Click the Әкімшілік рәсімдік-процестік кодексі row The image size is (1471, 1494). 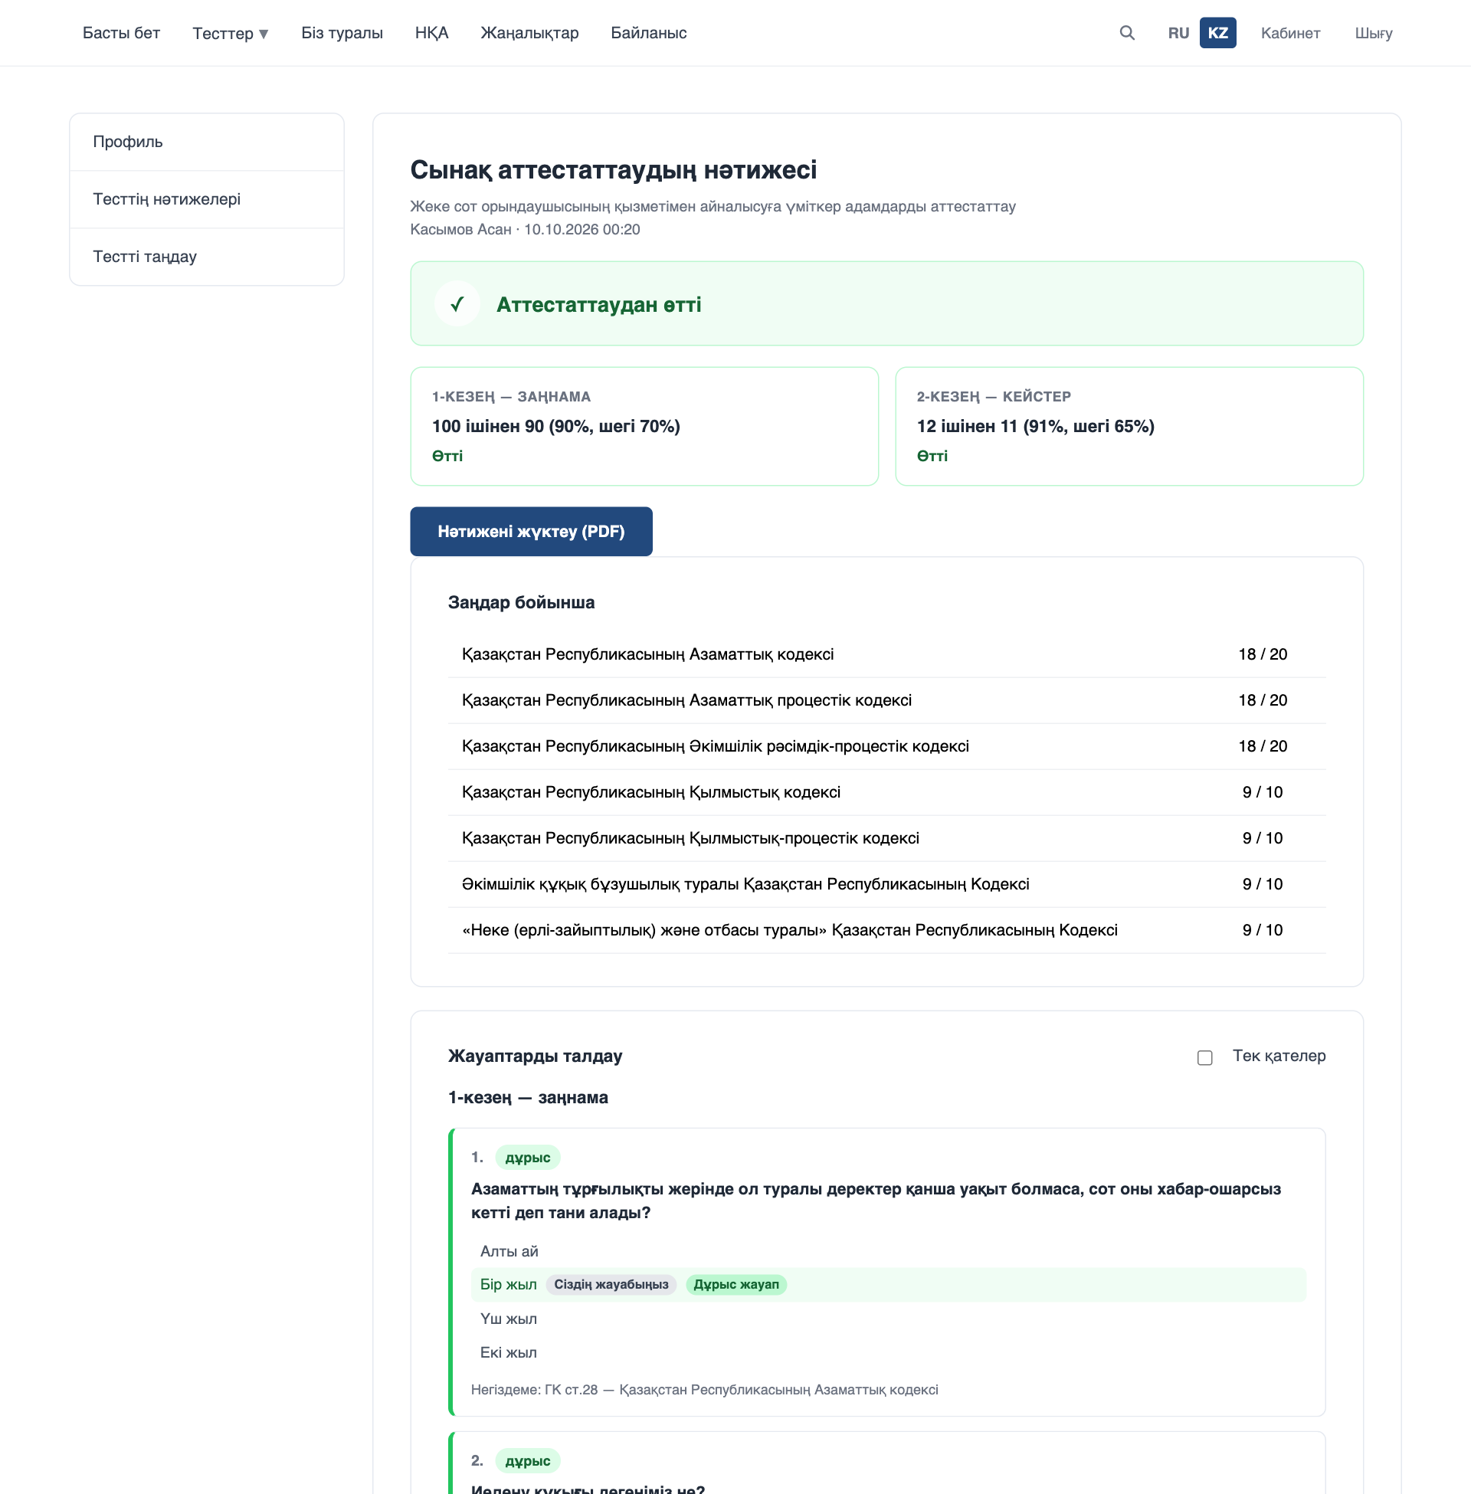coord(886,745)
